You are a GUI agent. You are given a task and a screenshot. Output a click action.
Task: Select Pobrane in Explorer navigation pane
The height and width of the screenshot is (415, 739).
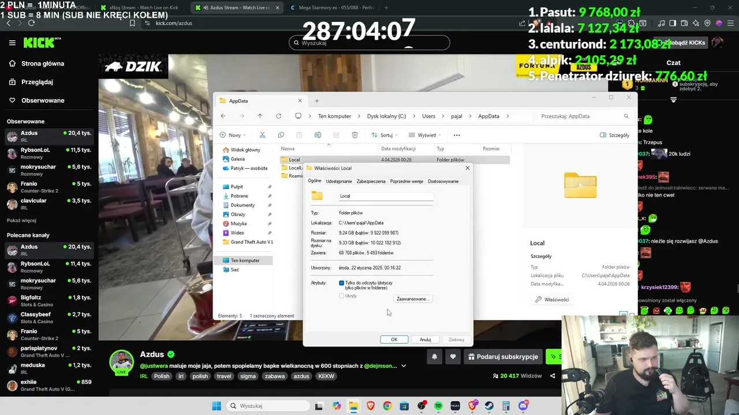point(239,196)
